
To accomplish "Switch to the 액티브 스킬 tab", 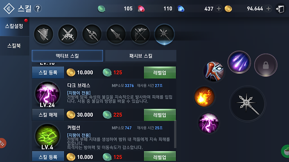I will pyautogui.click(x=67, y=56).
